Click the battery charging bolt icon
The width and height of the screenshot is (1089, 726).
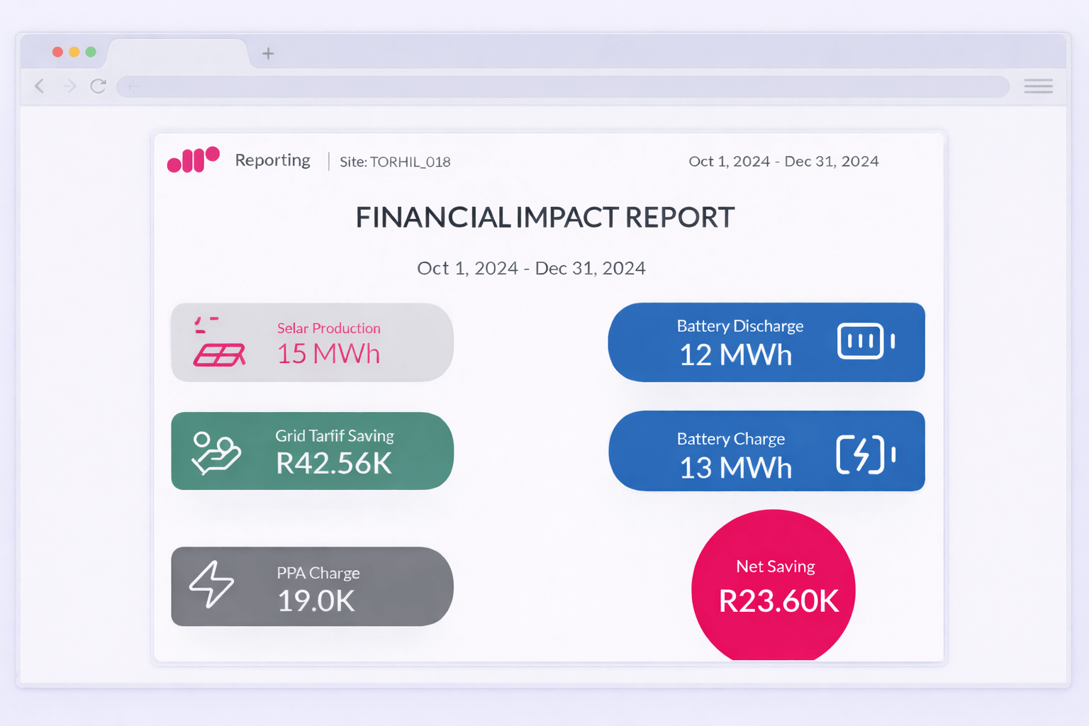pyautogui.click(x=865, y=454)
